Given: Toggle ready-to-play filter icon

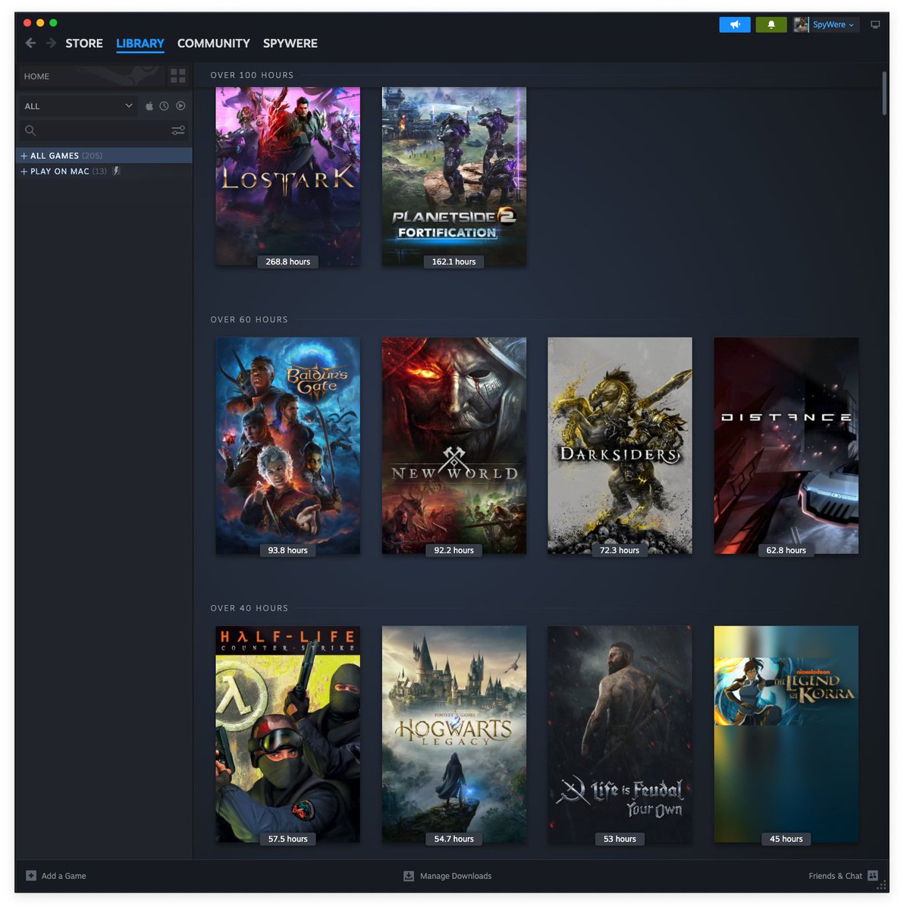Looking at the screenshot, I should click(x=180, y=106).
